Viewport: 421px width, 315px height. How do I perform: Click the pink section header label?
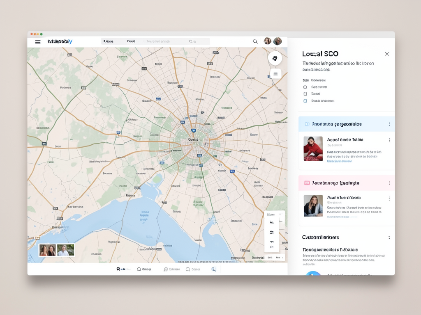[x=336, y=183]
